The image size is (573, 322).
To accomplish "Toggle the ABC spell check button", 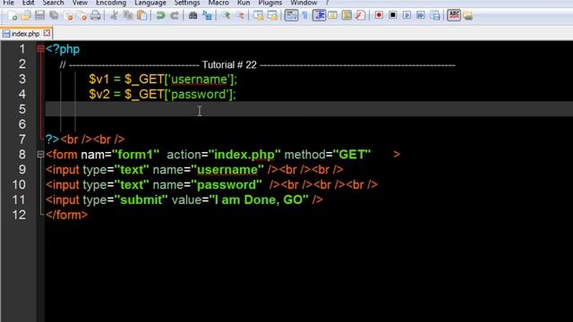I will (454, 16).
